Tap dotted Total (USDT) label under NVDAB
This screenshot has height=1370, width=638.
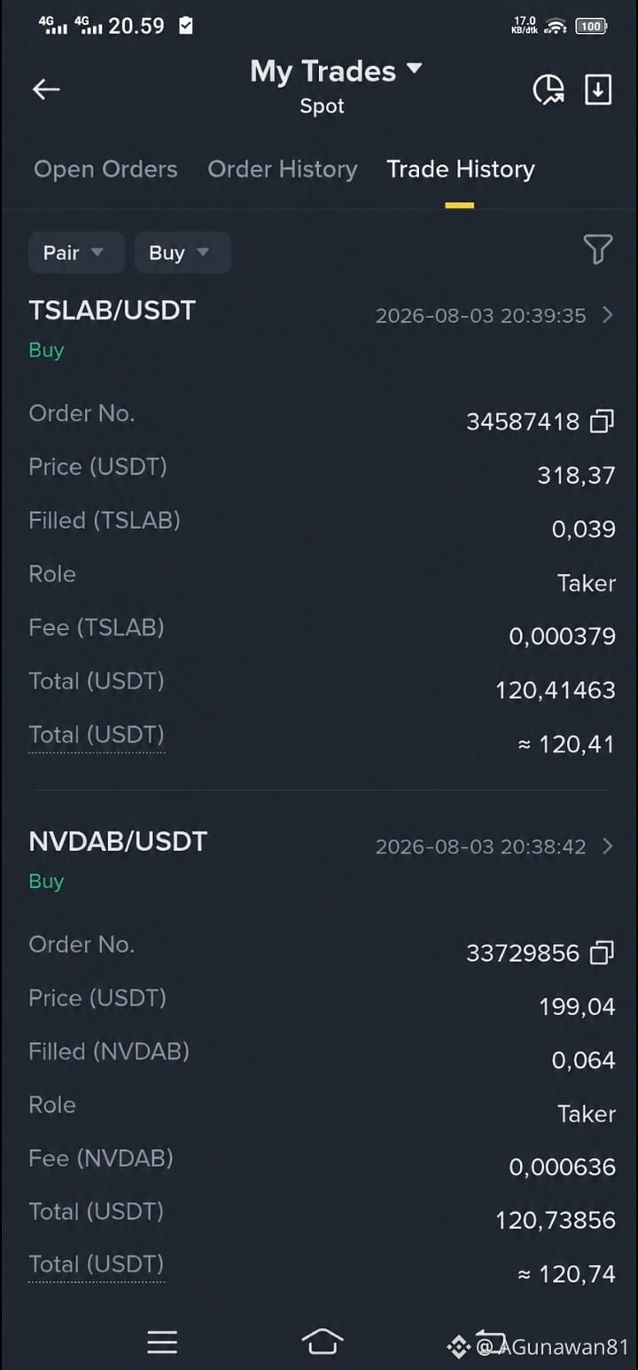coord(97,1265)
